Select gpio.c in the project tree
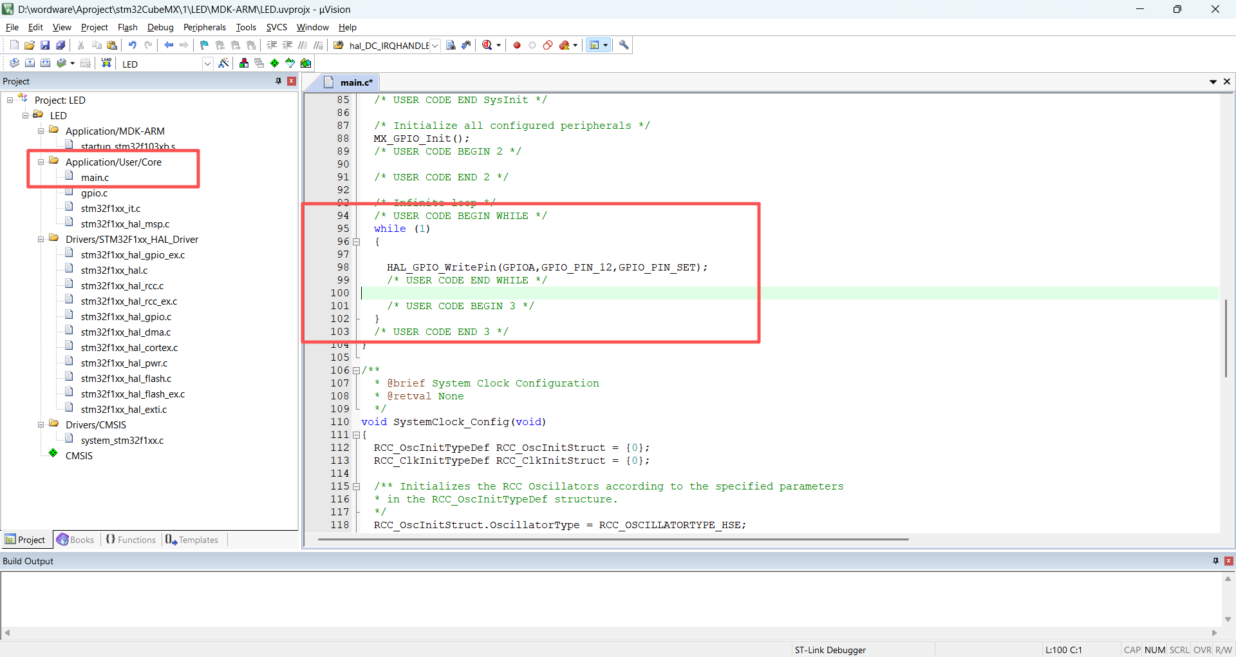The width and height of the screenshot is (1236, 657). pyautogui.click(x=94, y=193)
